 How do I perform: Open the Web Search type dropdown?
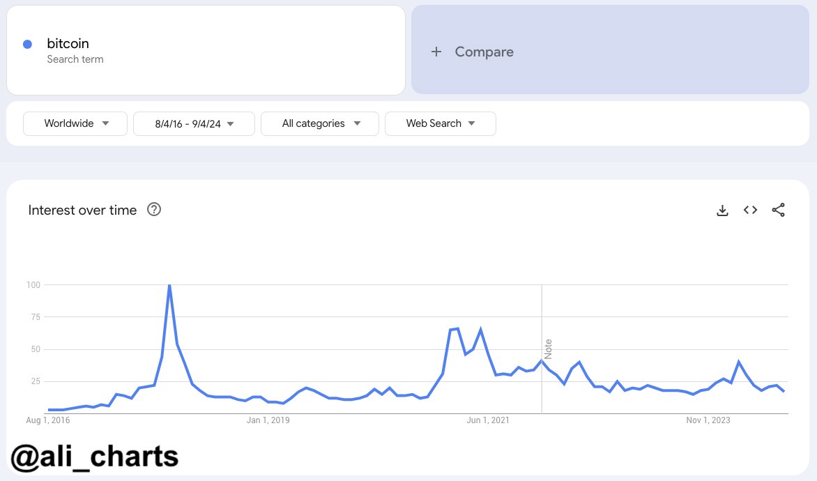coord(440,123)
